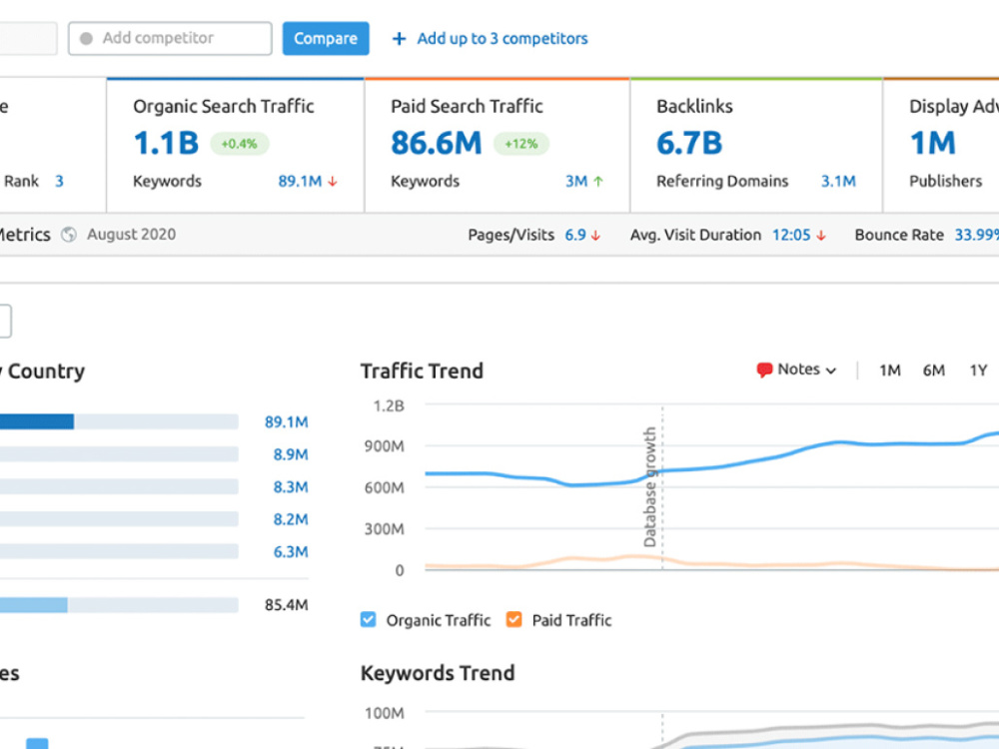Screen dimensions: 999x749
Task: Open the 3.1M Referring Domains link
Action: (x=838, y=182)
